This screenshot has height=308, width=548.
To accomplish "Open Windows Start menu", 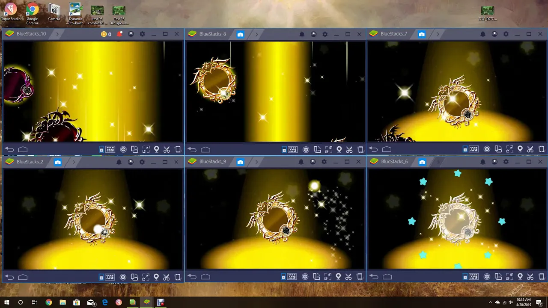I will pos(7,302).
